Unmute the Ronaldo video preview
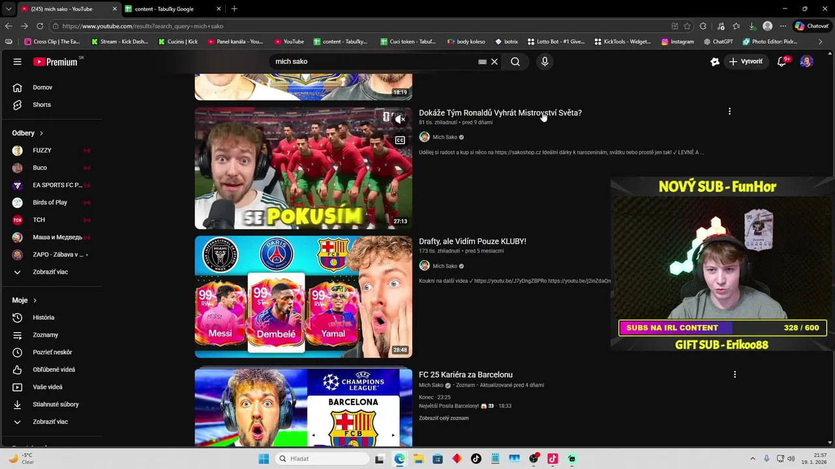835x469 pixels. (x=401, y=119)
